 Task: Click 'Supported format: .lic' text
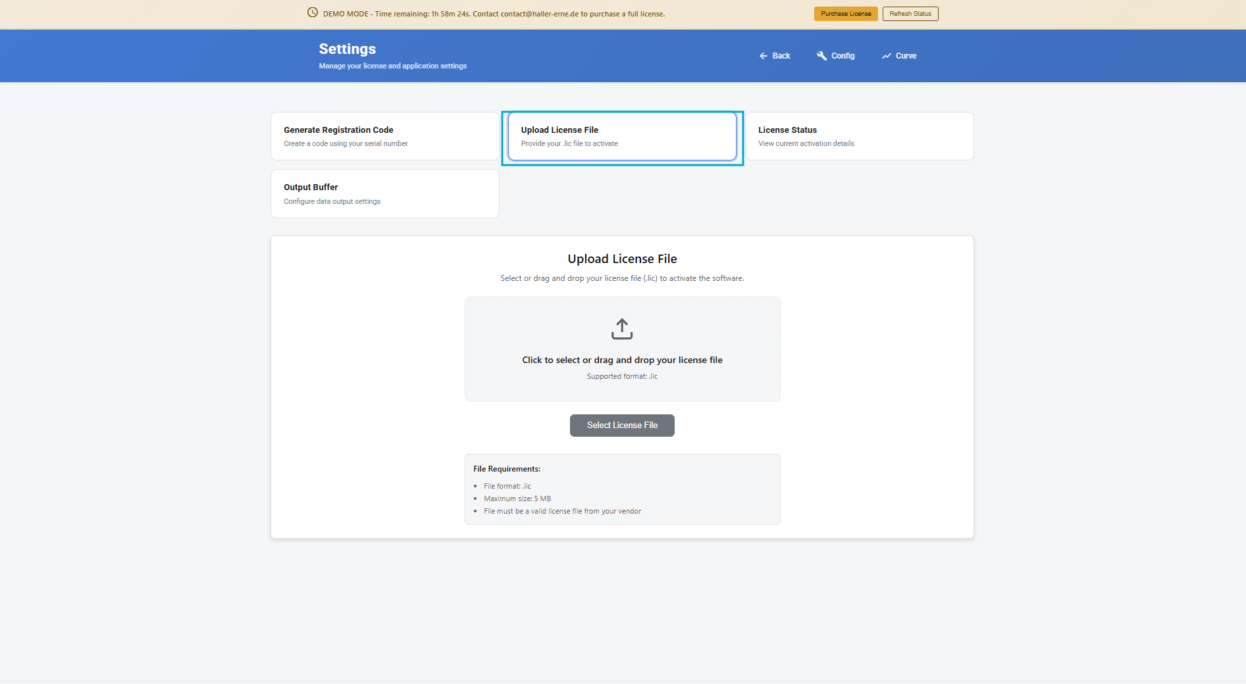622,376
